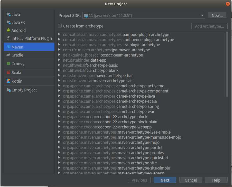The height and width of the screenshot is (187, 232).
Task: Expand jbosscc-seam-archetype entry
Action: tap(59, 55)
